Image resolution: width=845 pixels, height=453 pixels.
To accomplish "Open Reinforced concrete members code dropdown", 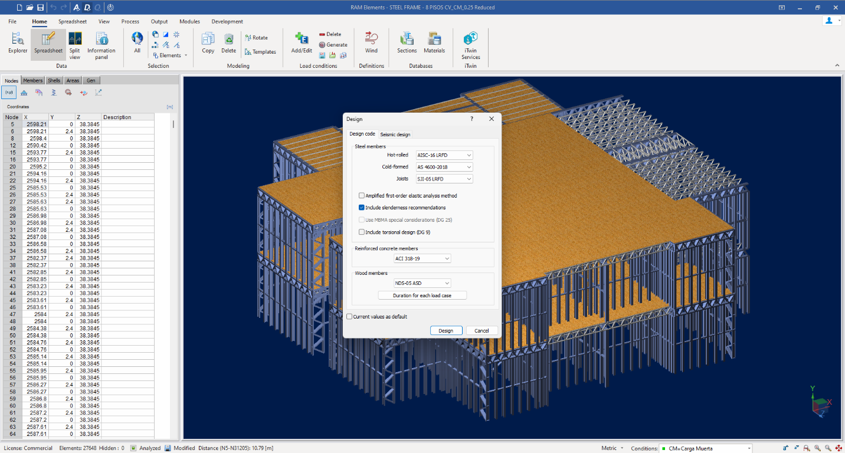I will coord(422,258).
